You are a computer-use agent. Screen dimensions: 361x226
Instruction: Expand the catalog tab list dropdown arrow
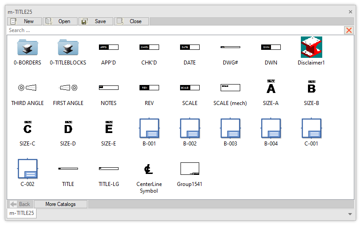coord(350,214)
